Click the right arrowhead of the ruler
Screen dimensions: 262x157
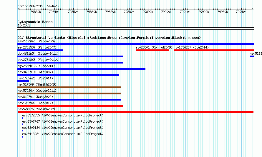[x=253, y=9]
